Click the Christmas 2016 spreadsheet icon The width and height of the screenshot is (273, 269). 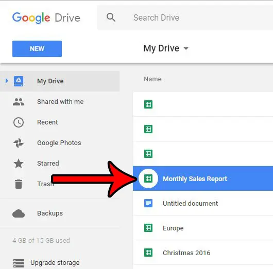click(148, 253)
